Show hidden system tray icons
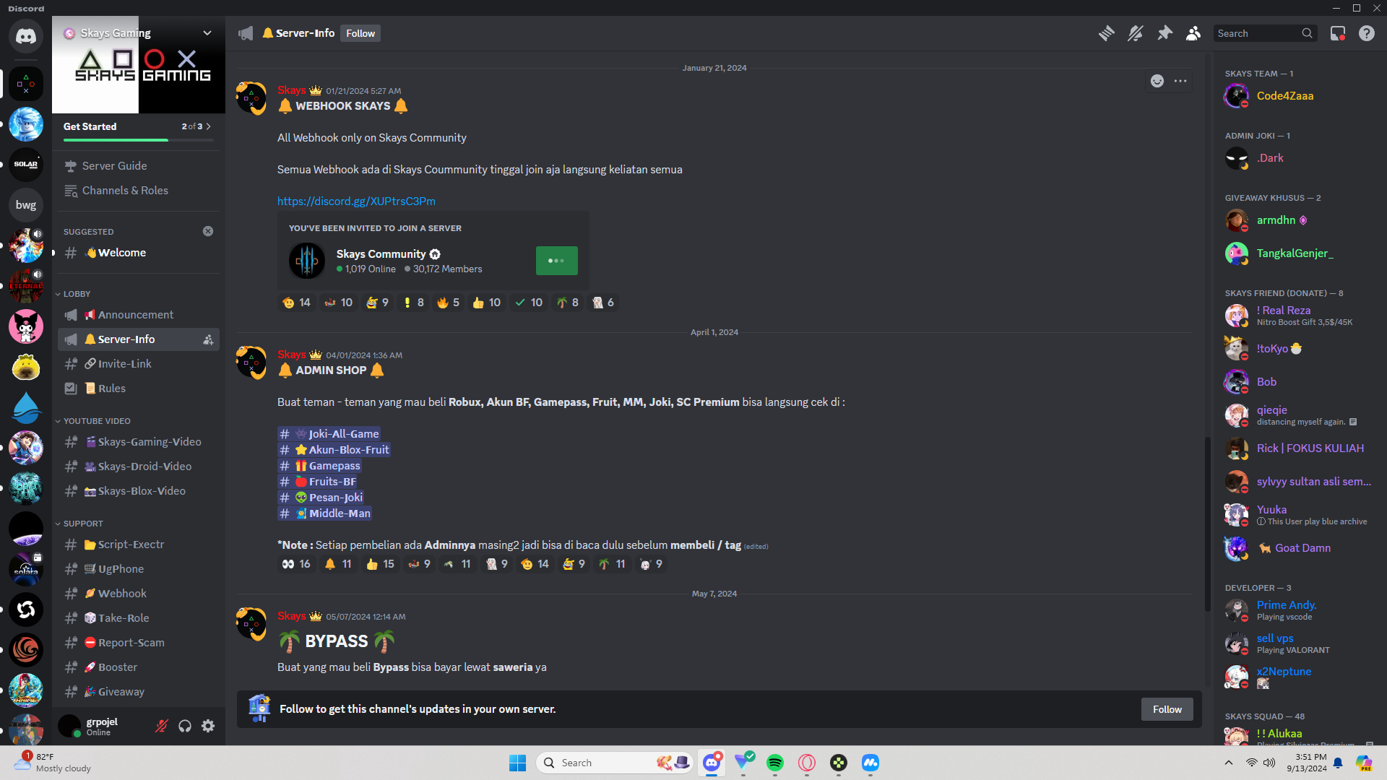 [1229, 763]
